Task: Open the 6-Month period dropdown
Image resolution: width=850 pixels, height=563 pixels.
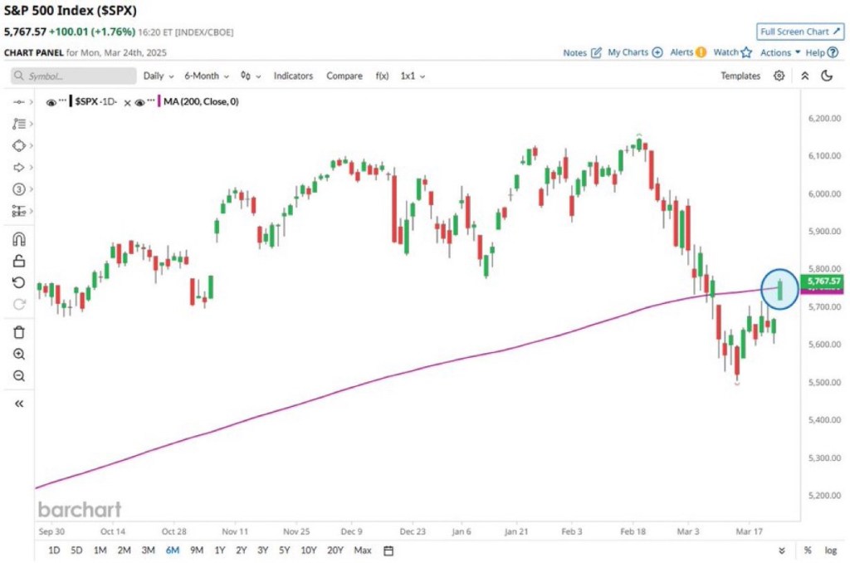Action: [206, 76]
